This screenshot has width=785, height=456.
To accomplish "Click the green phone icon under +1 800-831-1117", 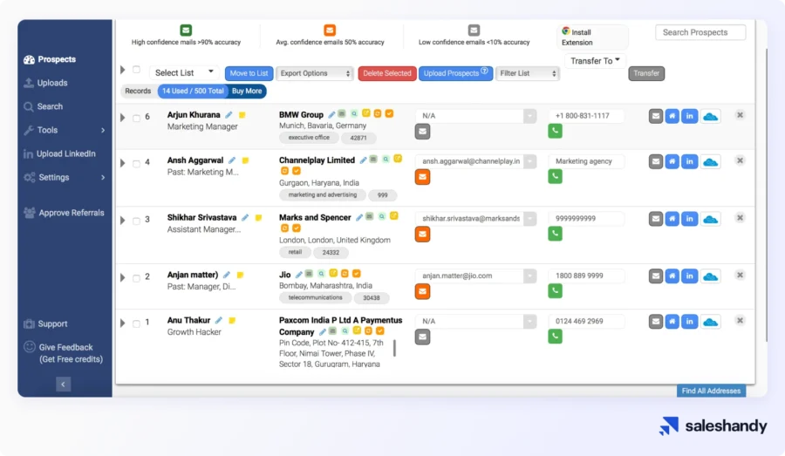I will pyautogui.click(x=555, y=131).
